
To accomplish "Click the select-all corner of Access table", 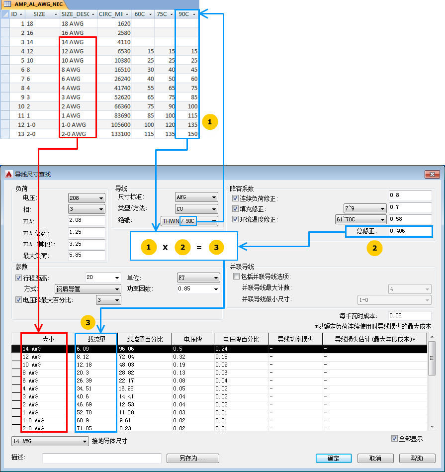I will pos(5,14).
